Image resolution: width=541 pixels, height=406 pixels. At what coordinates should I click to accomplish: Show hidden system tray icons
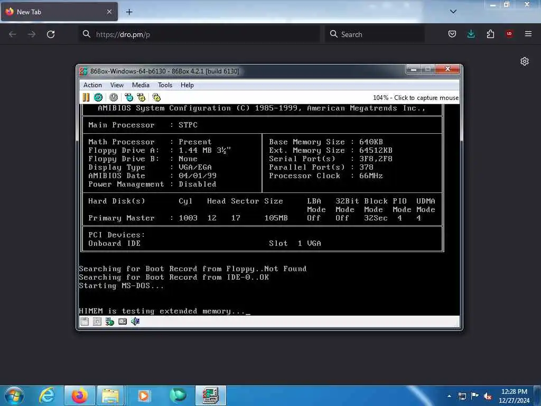(449, 396)
